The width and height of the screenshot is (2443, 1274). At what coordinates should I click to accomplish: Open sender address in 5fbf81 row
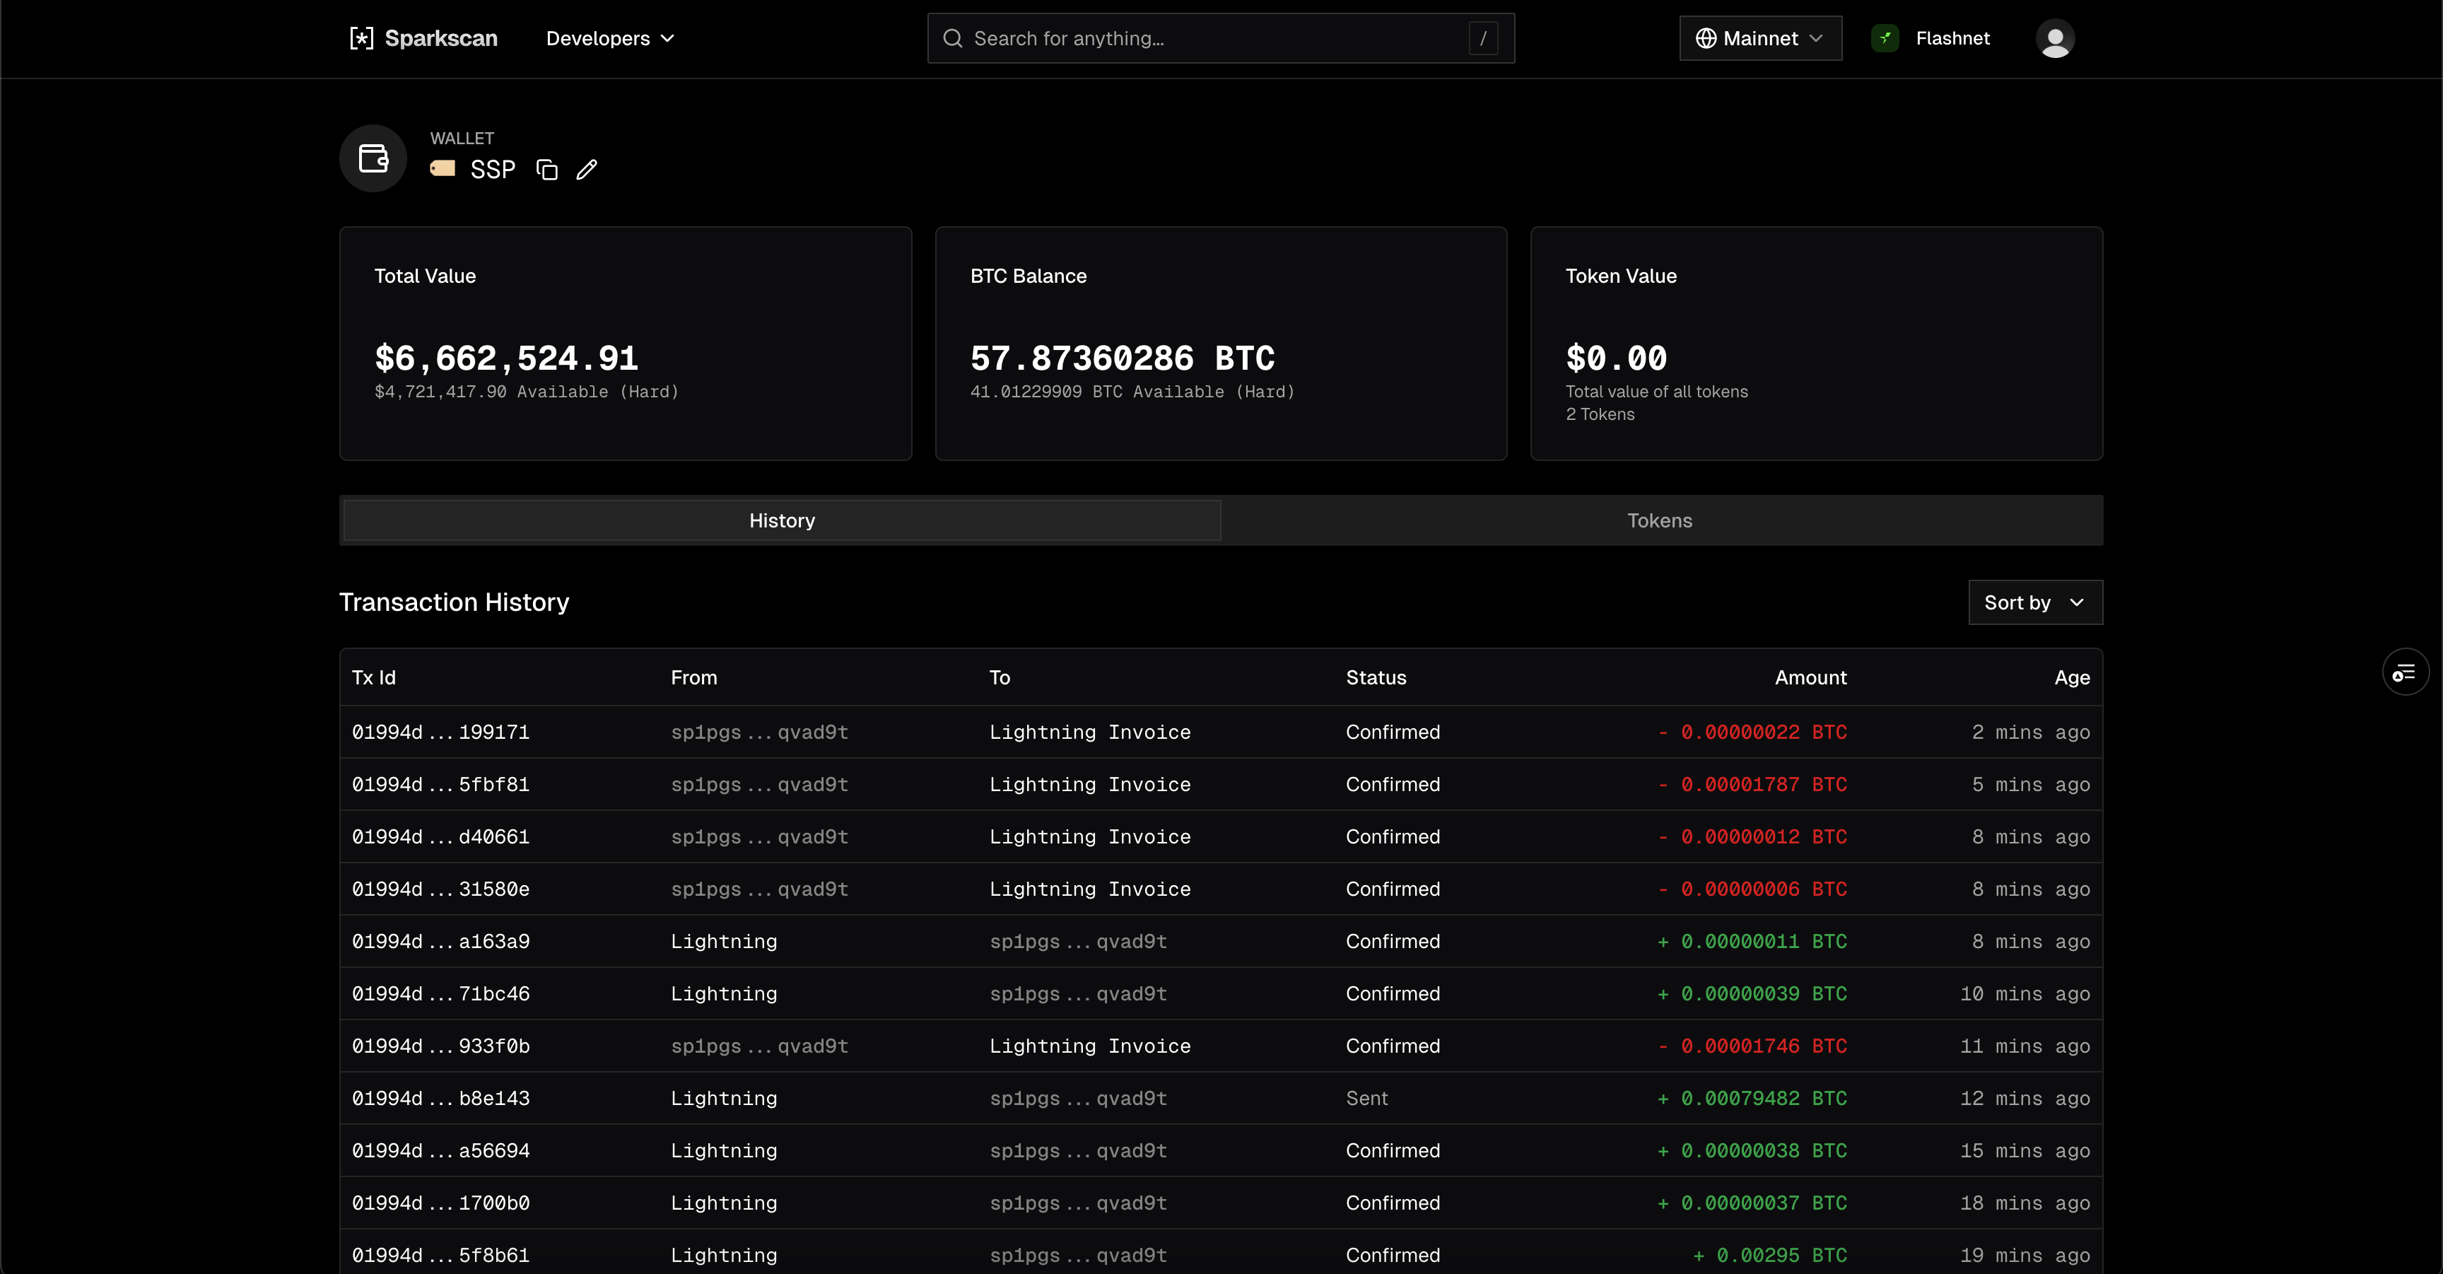tap(758, 785)
